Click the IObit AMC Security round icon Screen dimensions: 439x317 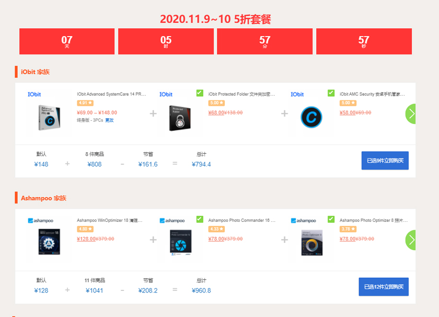(311, 117)
